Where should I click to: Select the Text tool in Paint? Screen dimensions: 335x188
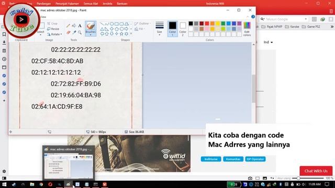pyautogui.click(x=80, y=26)
